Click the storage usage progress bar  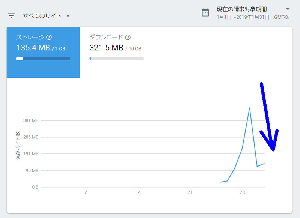click(x=43, y=59)
